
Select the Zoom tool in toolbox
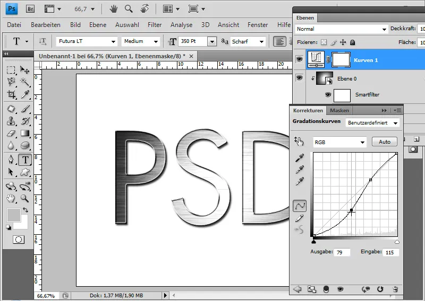tap(25, 199)
